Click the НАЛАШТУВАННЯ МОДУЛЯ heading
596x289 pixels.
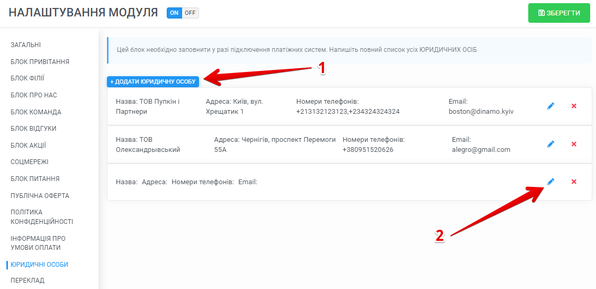click(83, 13)
